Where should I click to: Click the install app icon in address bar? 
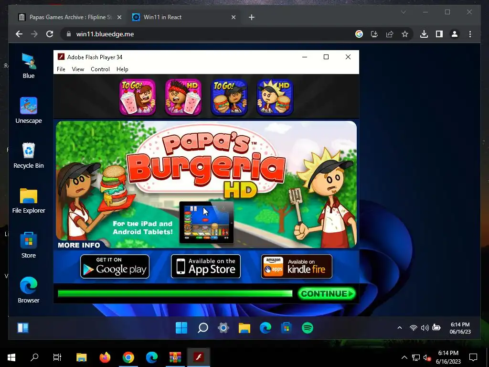[x=374, y=34]
